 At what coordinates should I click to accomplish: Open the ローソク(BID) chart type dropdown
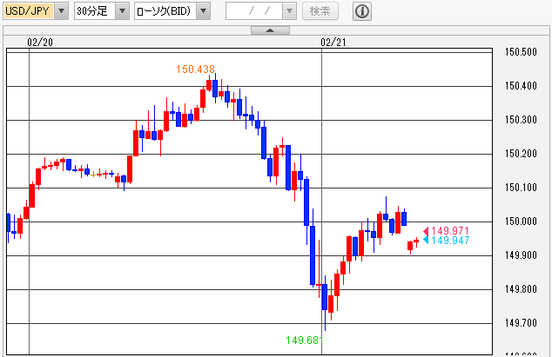tap(203, 11)
